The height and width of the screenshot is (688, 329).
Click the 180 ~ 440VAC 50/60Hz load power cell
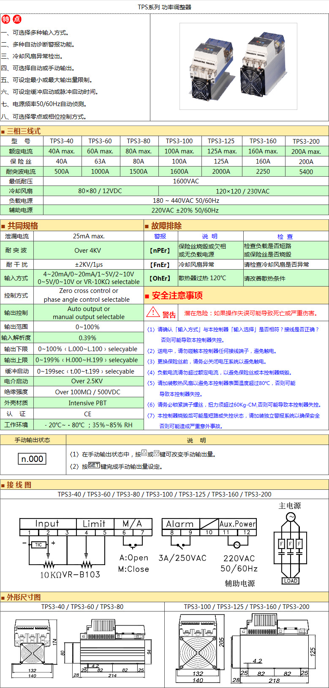tap(186, 201)
